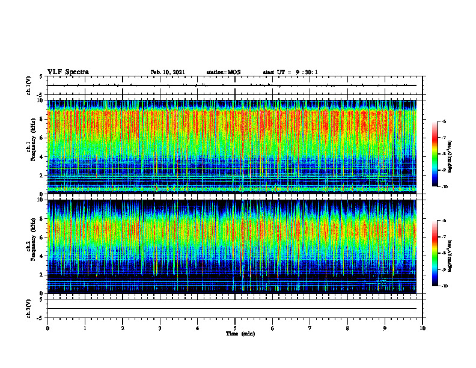Select the ch.1 colorbar "log(PSD)" units label
The width and height of the screenshot is (476, 368).
tap(450, 157)
